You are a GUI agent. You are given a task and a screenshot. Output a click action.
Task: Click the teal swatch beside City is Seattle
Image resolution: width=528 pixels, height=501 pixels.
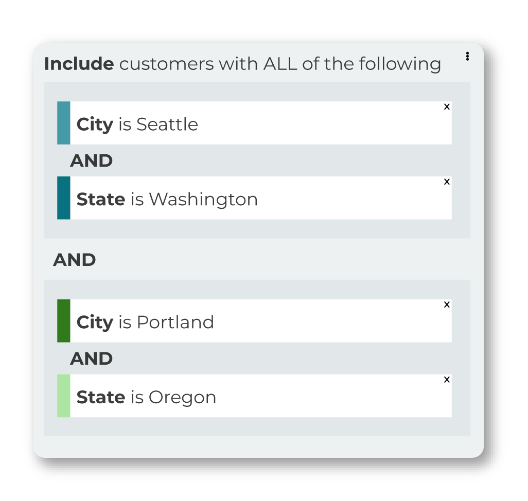coord(64,123)
